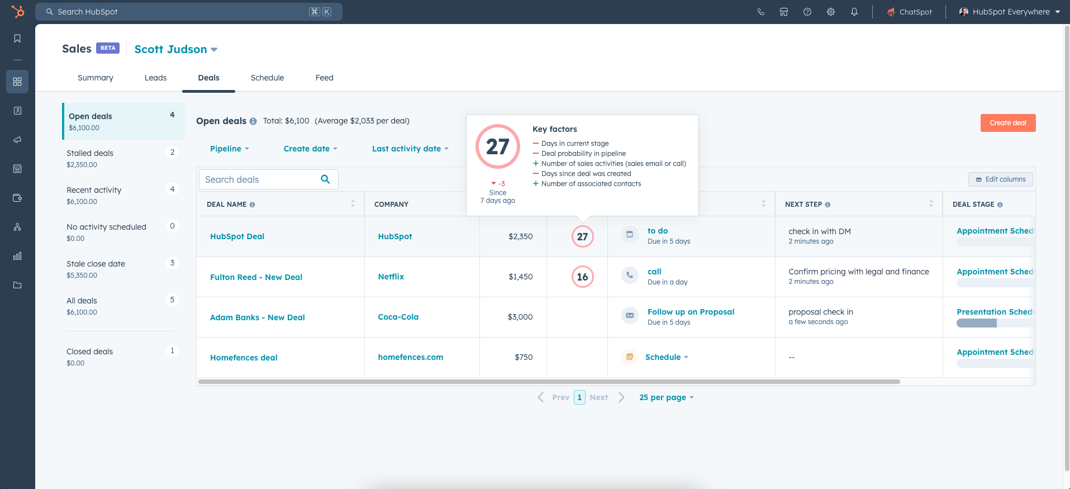
Task: Open the Marketing megaphone icon in sidebar
Action: [x=17, y=140]
